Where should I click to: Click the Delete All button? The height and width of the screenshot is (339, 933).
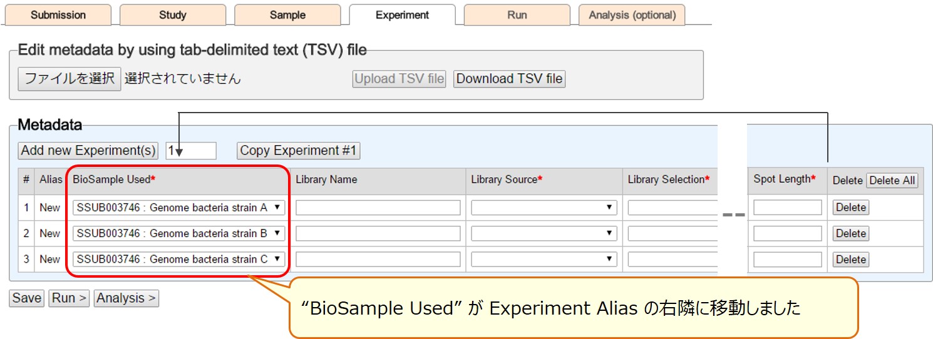coord(893,181)
